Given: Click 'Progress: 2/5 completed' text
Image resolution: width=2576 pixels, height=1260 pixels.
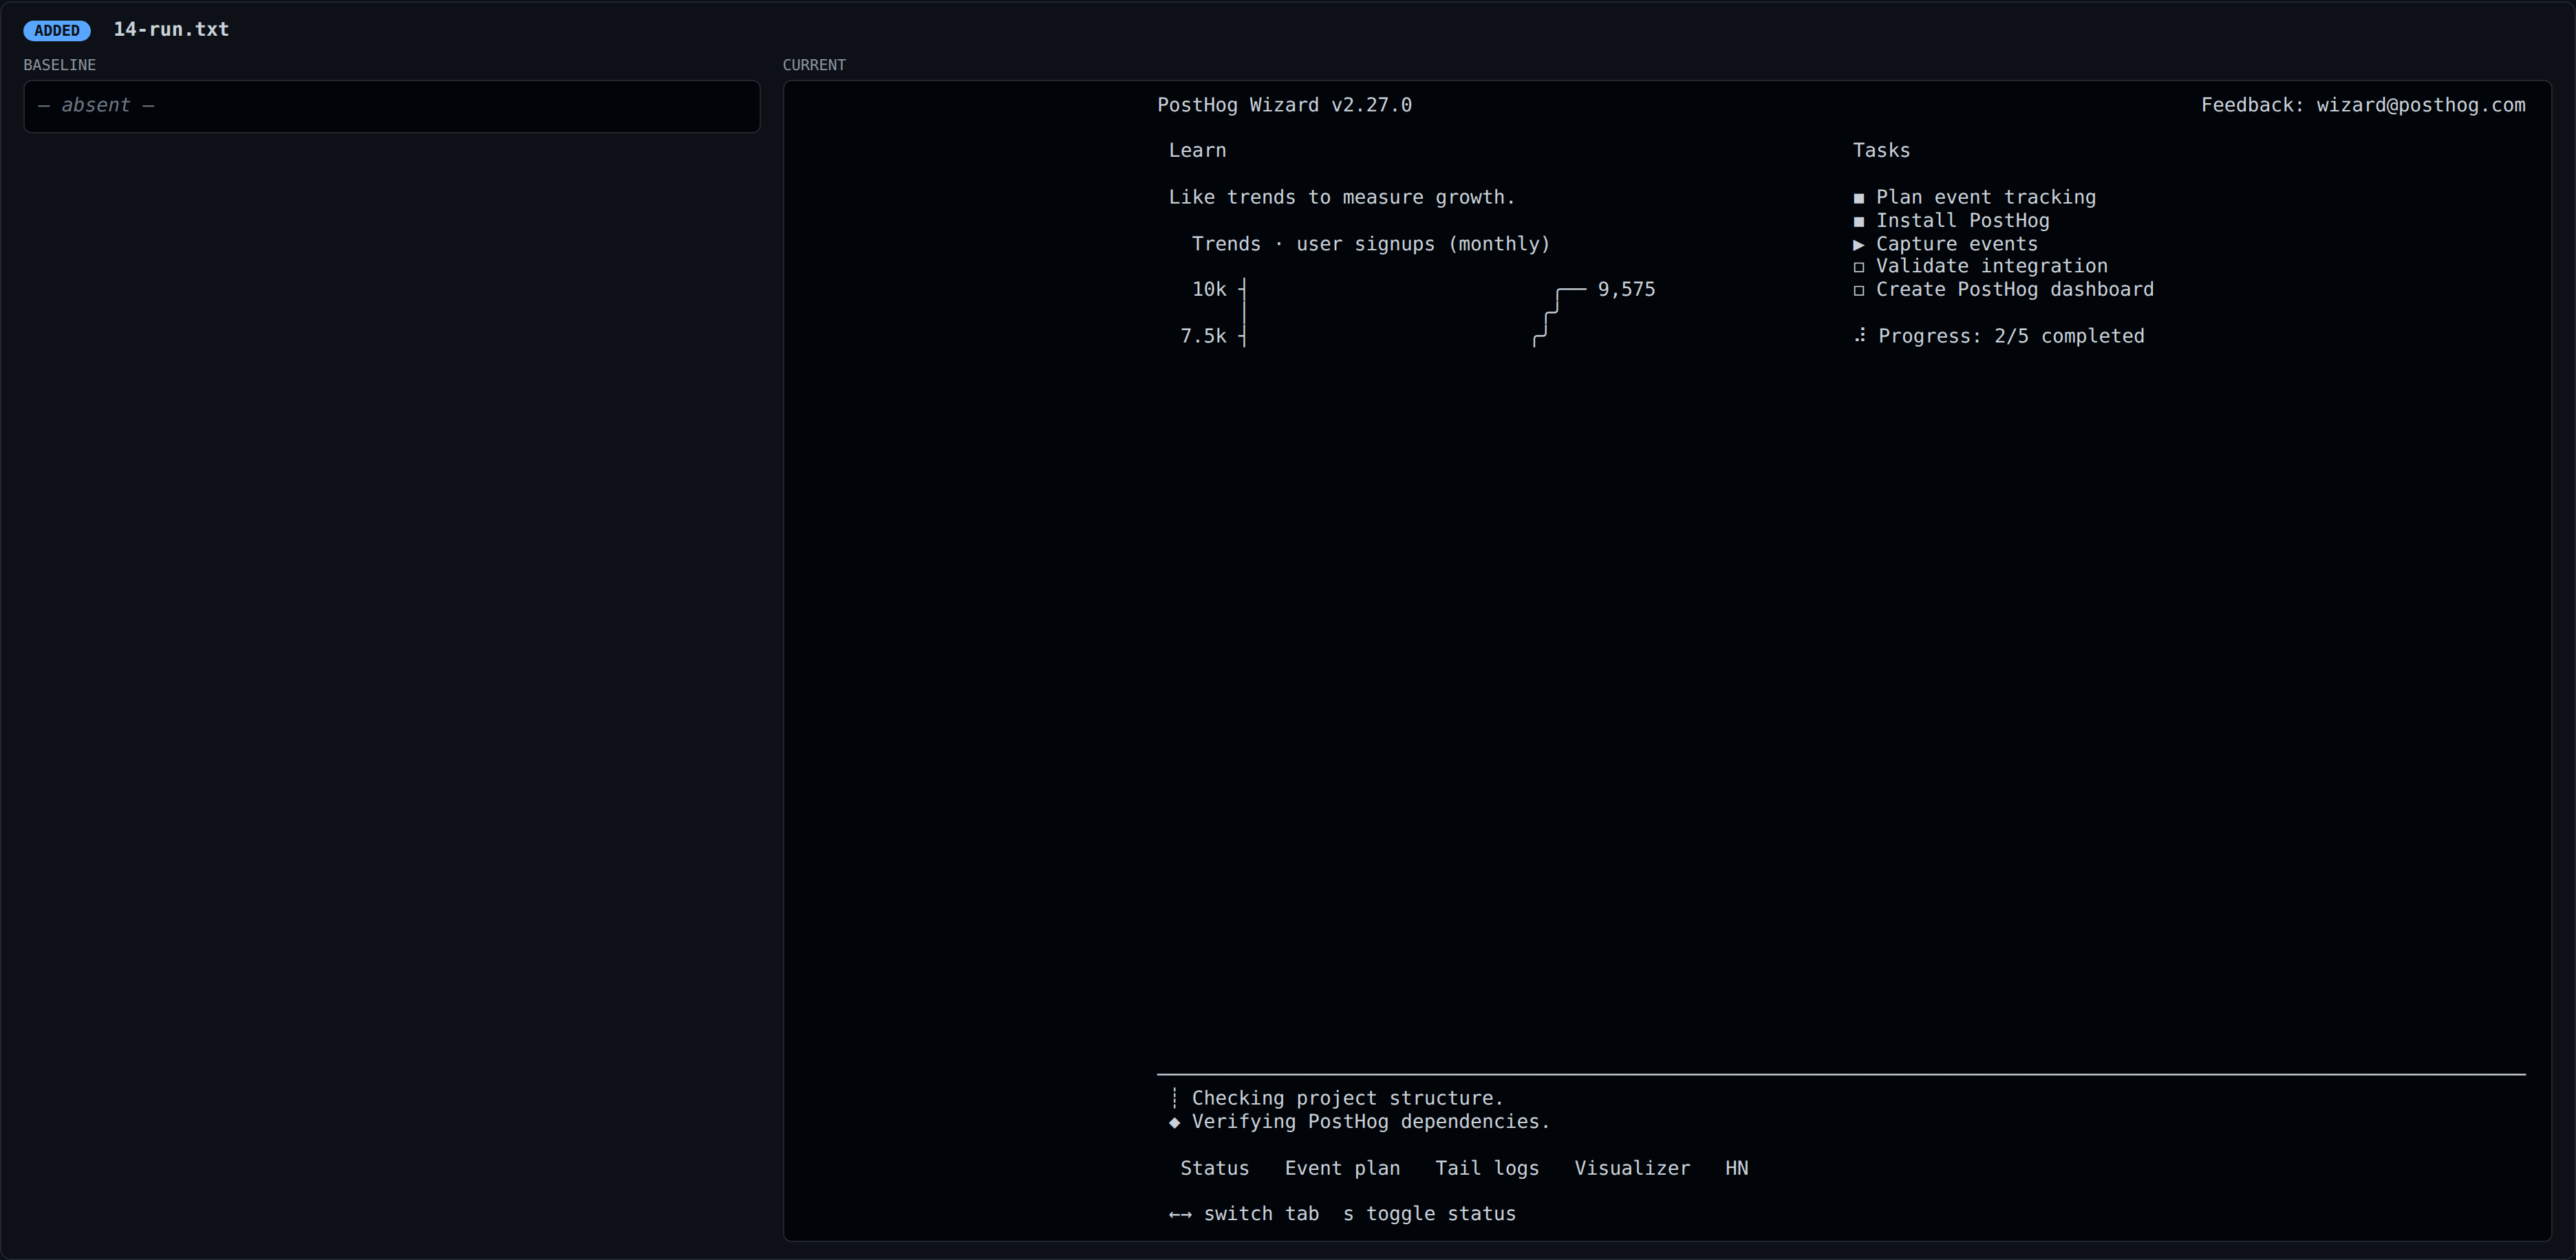Looking at the screenshot, I should (2011, 336).
